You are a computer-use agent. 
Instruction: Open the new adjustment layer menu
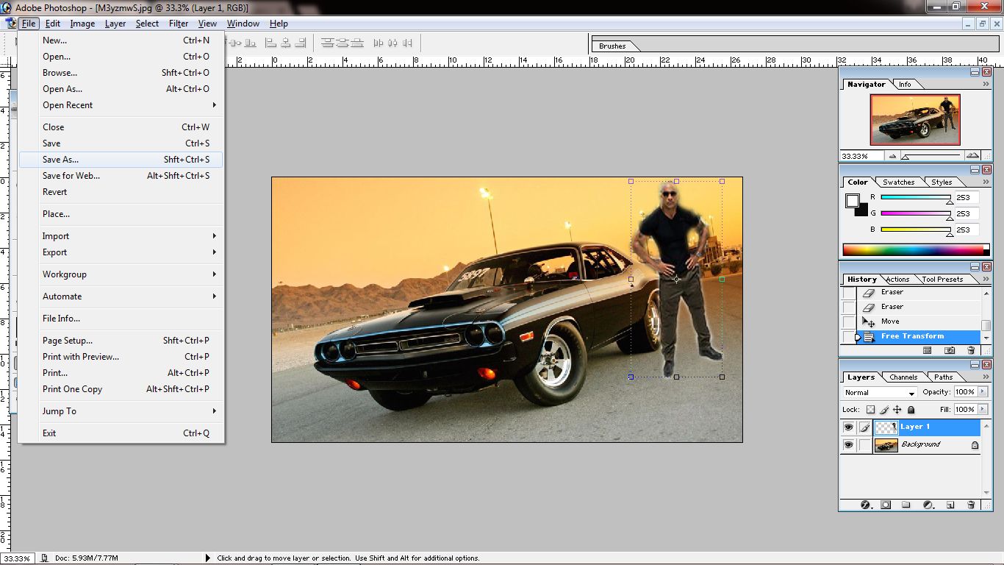pyautogui.click(x=928, y=505)
